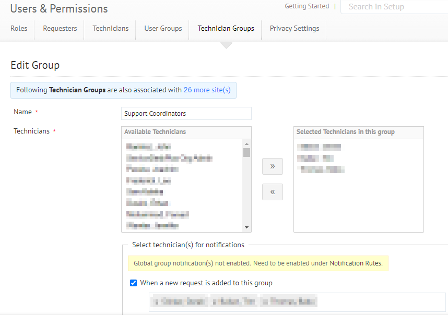Select the first available technician entry
Image resolution: width=448 pixels, height=315 pixels.
click(x=149, y=147)
